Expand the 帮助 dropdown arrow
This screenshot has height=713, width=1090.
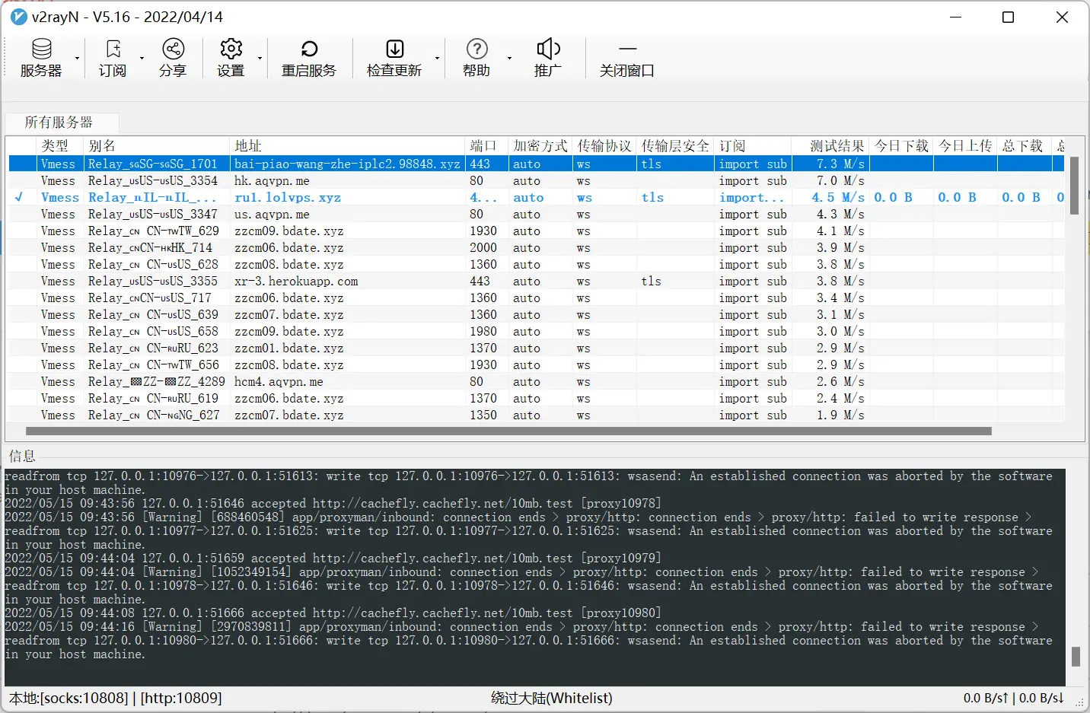pyautogui.click(x=509, y=59)
